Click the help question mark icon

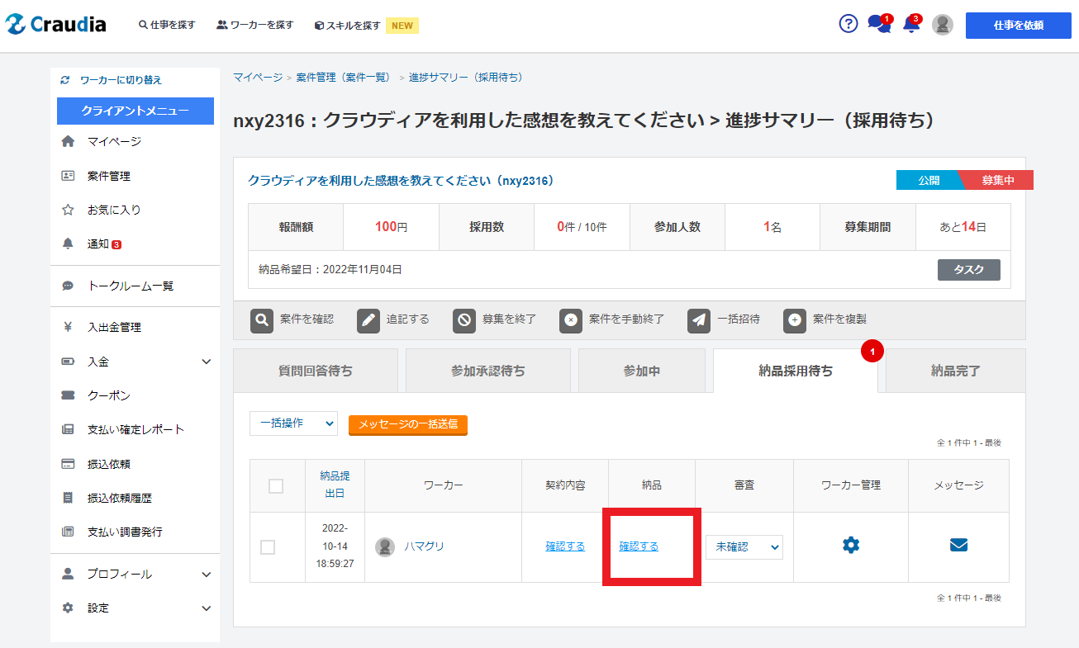point(848,24)
